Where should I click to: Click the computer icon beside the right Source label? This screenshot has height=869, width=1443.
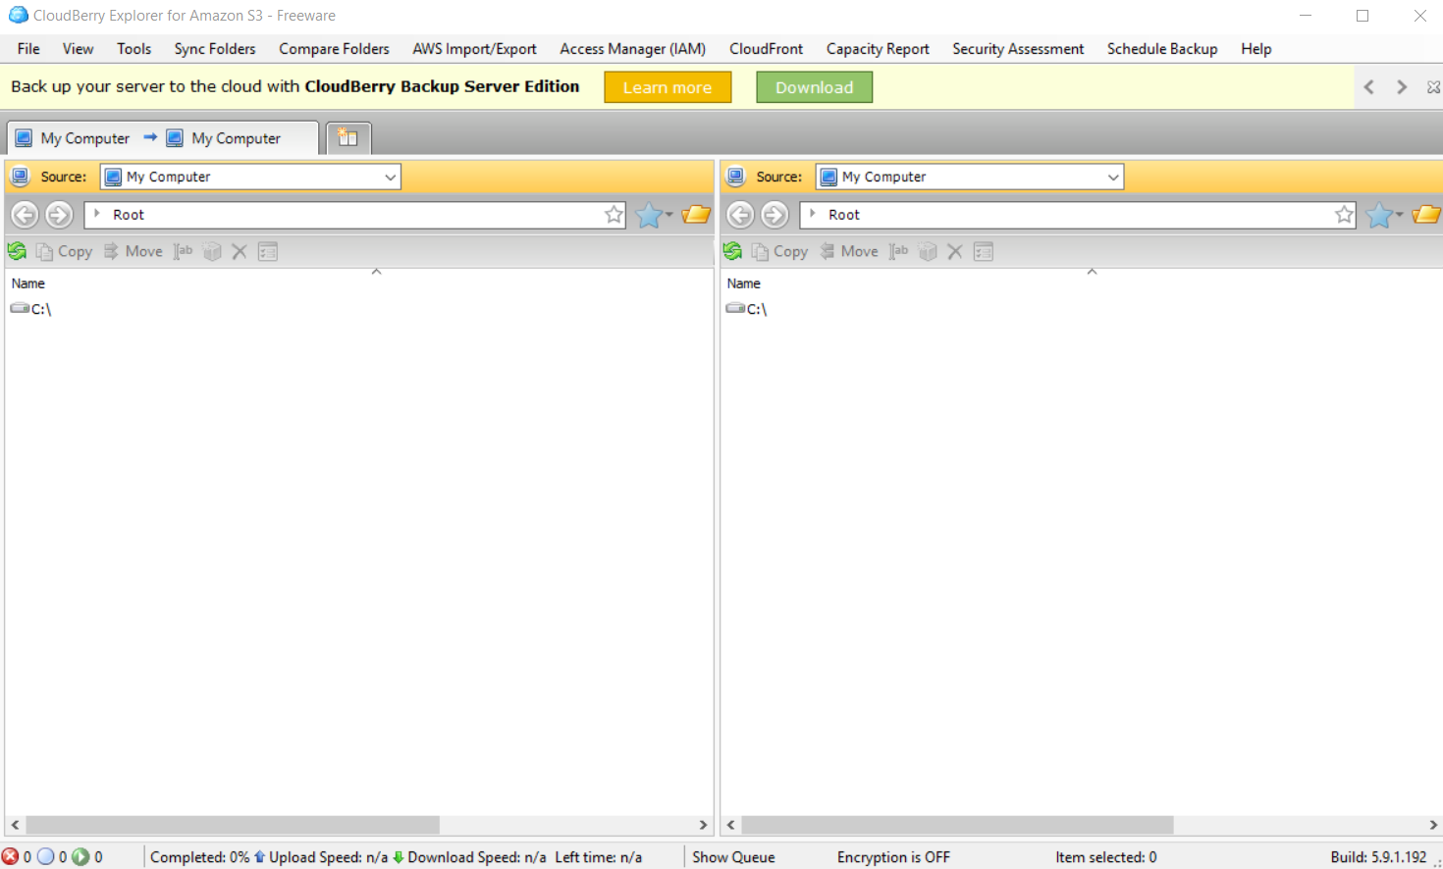click(736, 177)
